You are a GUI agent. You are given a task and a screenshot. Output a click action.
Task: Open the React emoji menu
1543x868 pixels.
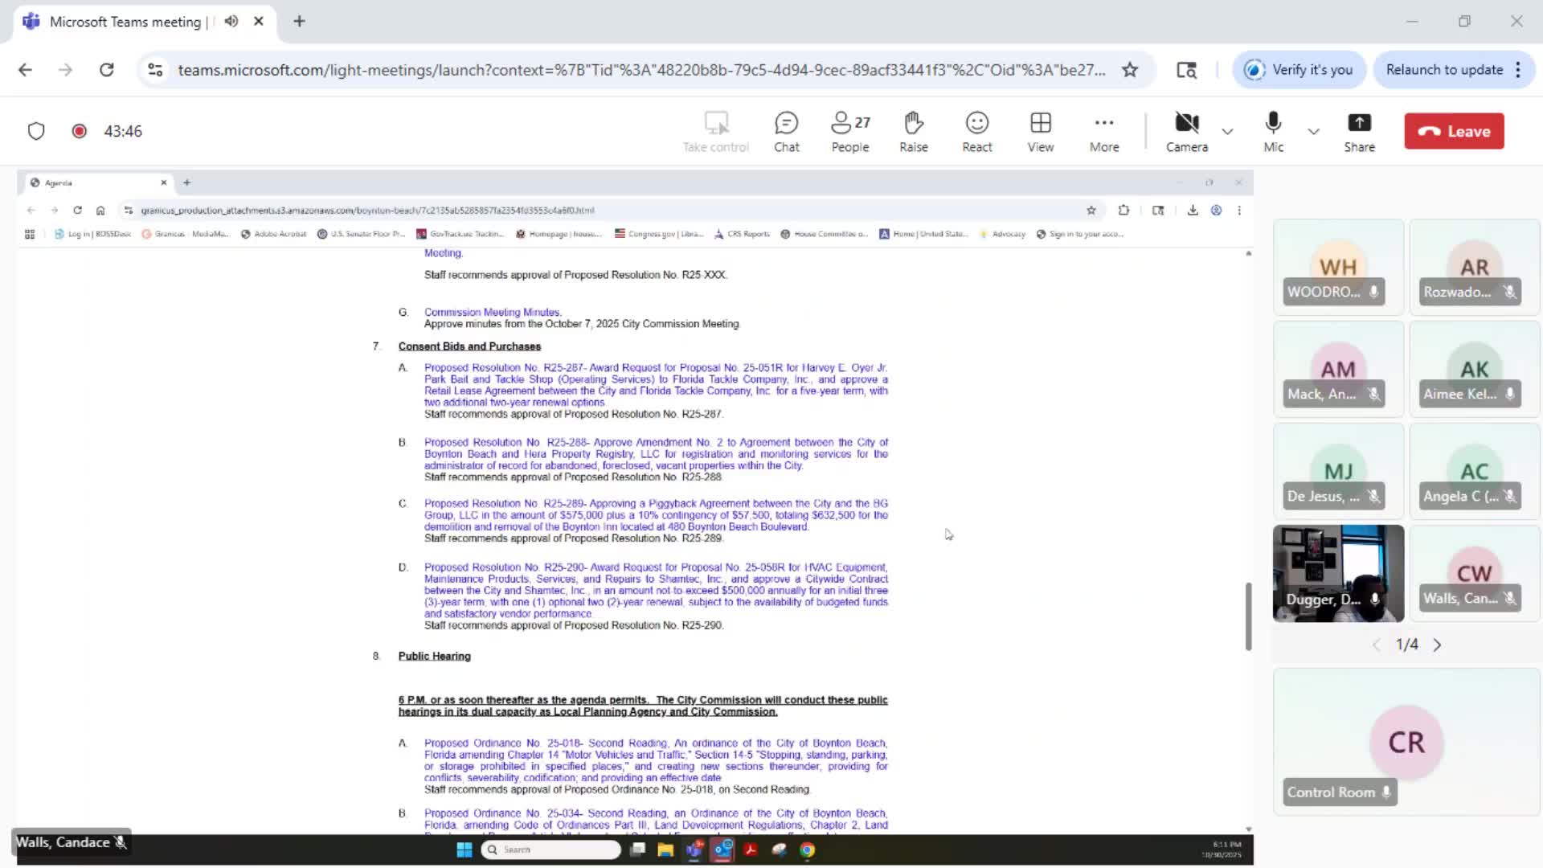976,131
